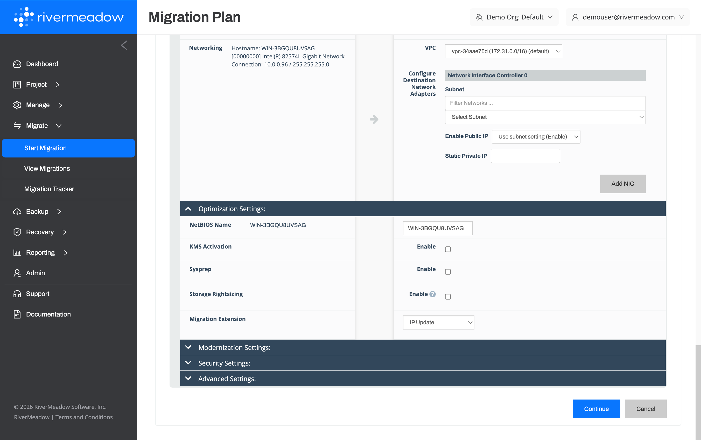Image resolution: width=701 pixels, height=440 pixels.
Task: Click the Recovery shield icon
Action: point(17,232)
